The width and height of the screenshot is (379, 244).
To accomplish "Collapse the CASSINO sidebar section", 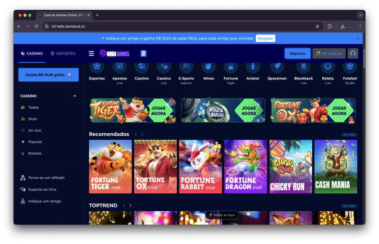I will click(74, 96).
